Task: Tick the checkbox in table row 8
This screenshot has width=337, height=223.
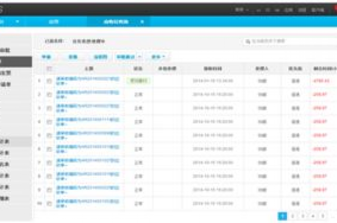Action: point(49,176)
